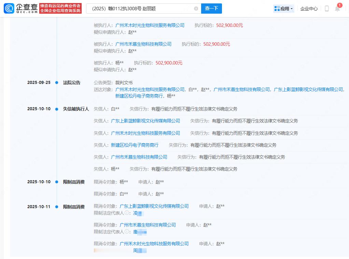Click 限消令对象 杨** entry
This screenshot has width=349, height=259.
(124, 182)
